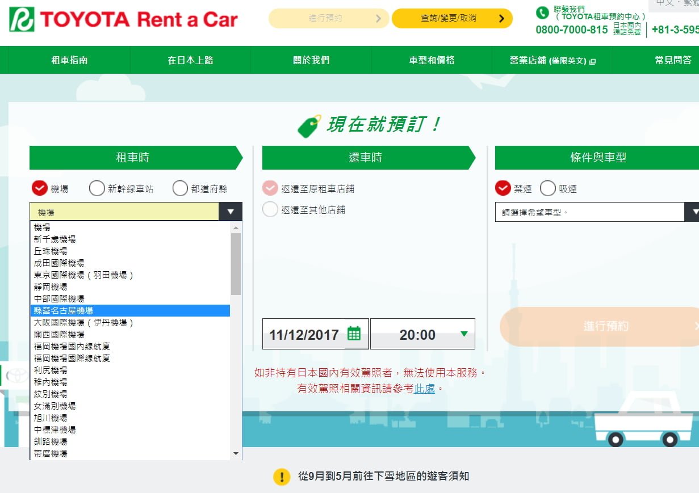
Task: Select 利尻機場 from the list
Action: pos(130,370)
